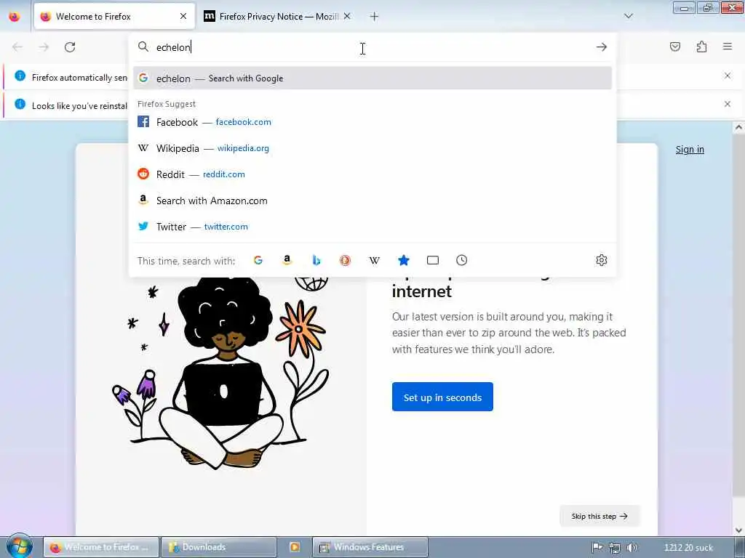745x558 pixels.
Task: Switch to Welcome to Firefox tab
Action: coord(114,17)
